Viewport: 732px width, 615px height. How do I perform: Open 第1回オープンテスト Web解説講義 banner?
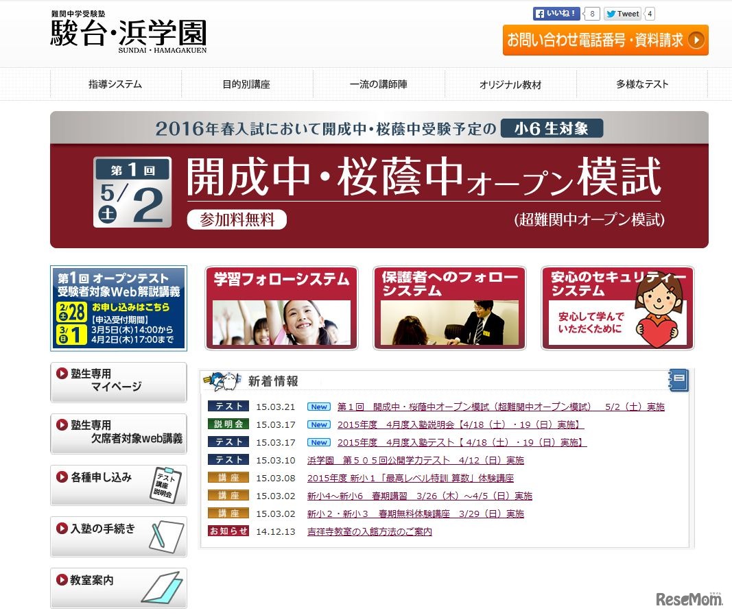[x=119, y=309]
